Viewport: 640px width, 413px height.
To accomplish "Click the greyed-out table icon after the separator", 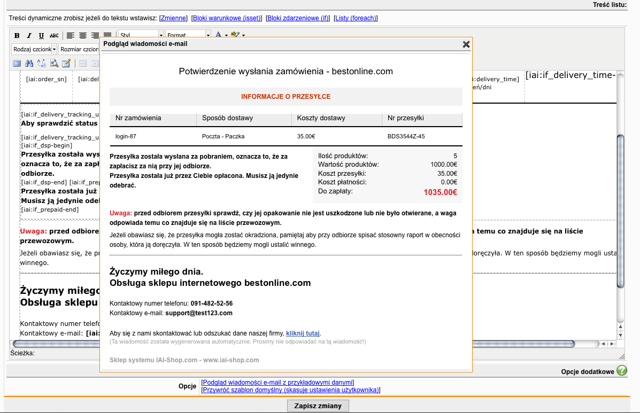I will (83, 63).
